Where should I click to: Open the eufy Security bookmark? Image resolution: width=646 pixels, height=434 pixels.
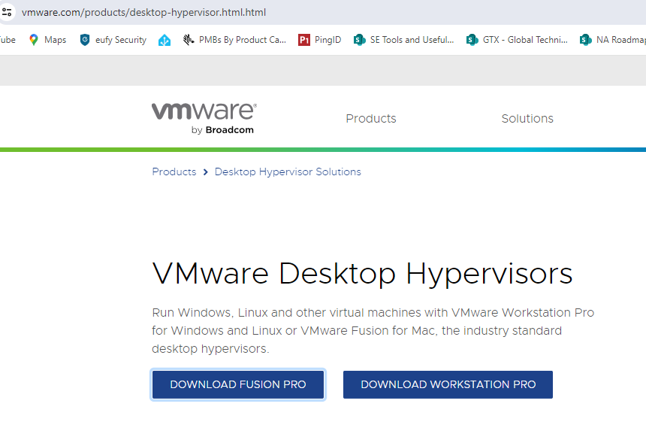click(113, 40)
